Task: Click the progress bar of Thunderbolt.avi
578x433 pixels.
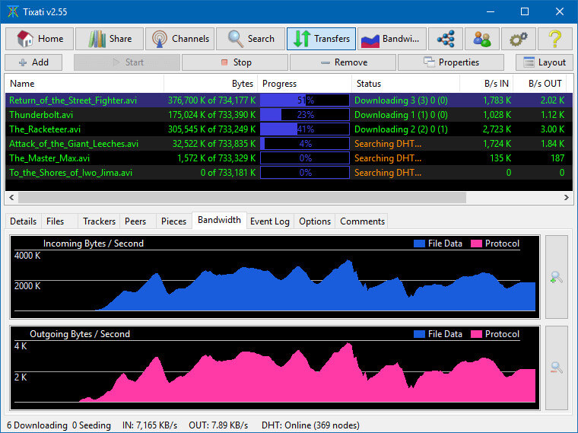Action: click(304, 115)
